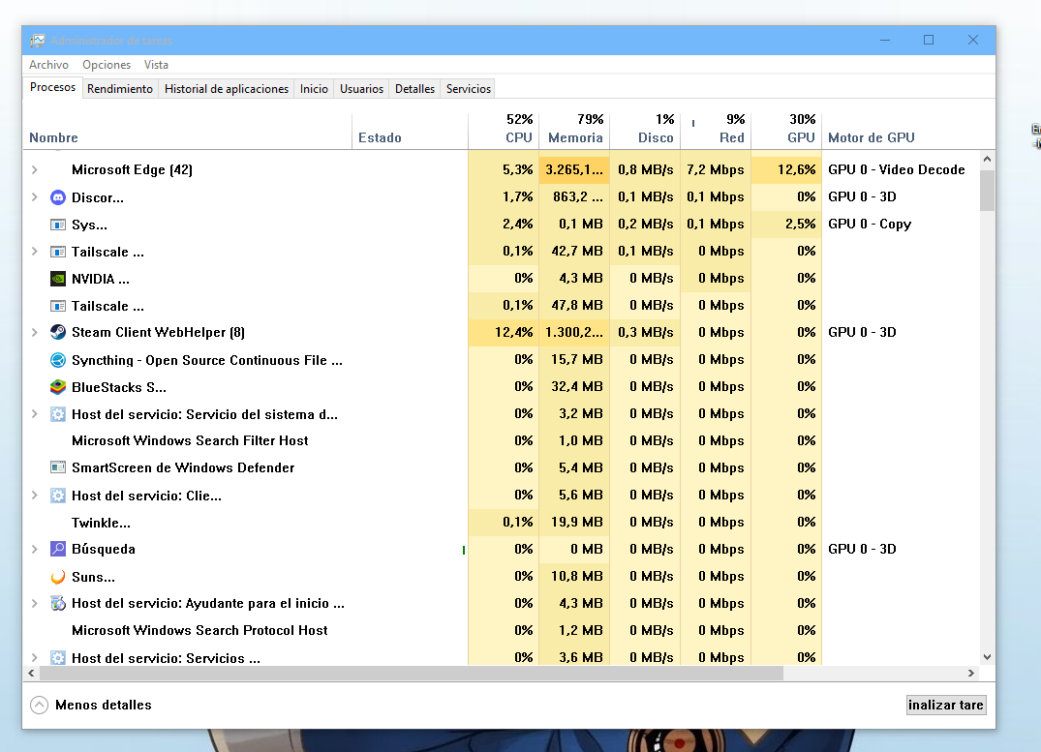Click the Host del servicio: Ayudante icon
The width and height of the screenshot is (1041, 752).
58,603
